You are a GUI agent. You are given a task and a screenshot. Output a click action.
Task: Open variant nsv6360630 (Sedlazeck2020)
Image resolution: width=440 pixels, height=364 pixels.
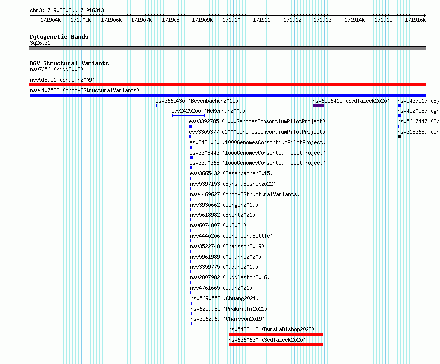pos(267,340)
